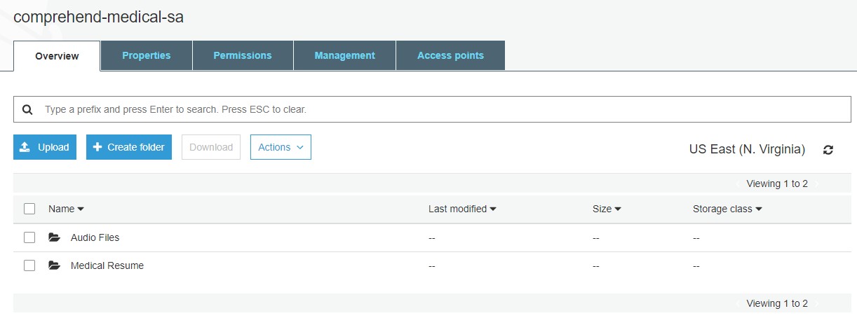Click the Audio Files folder icon
The height and width of the screenshot is (318, 857).
(x=55, y=237)
